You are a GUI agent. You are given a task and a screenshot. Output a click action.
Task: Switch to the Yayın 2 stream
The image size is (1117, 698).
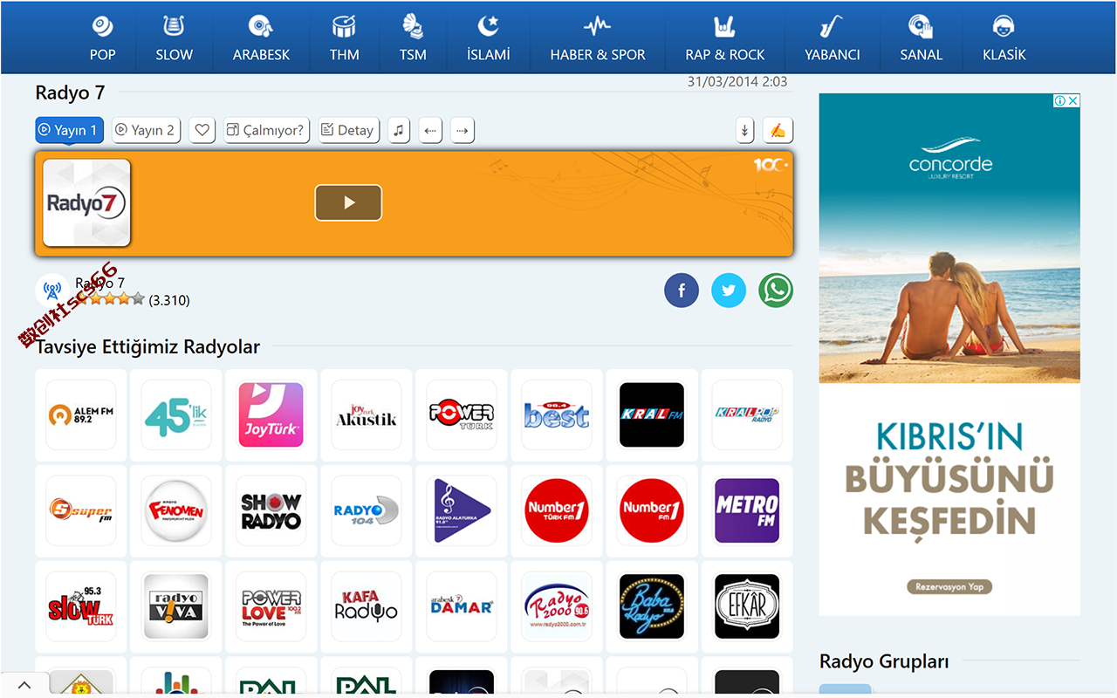(147, 130)
